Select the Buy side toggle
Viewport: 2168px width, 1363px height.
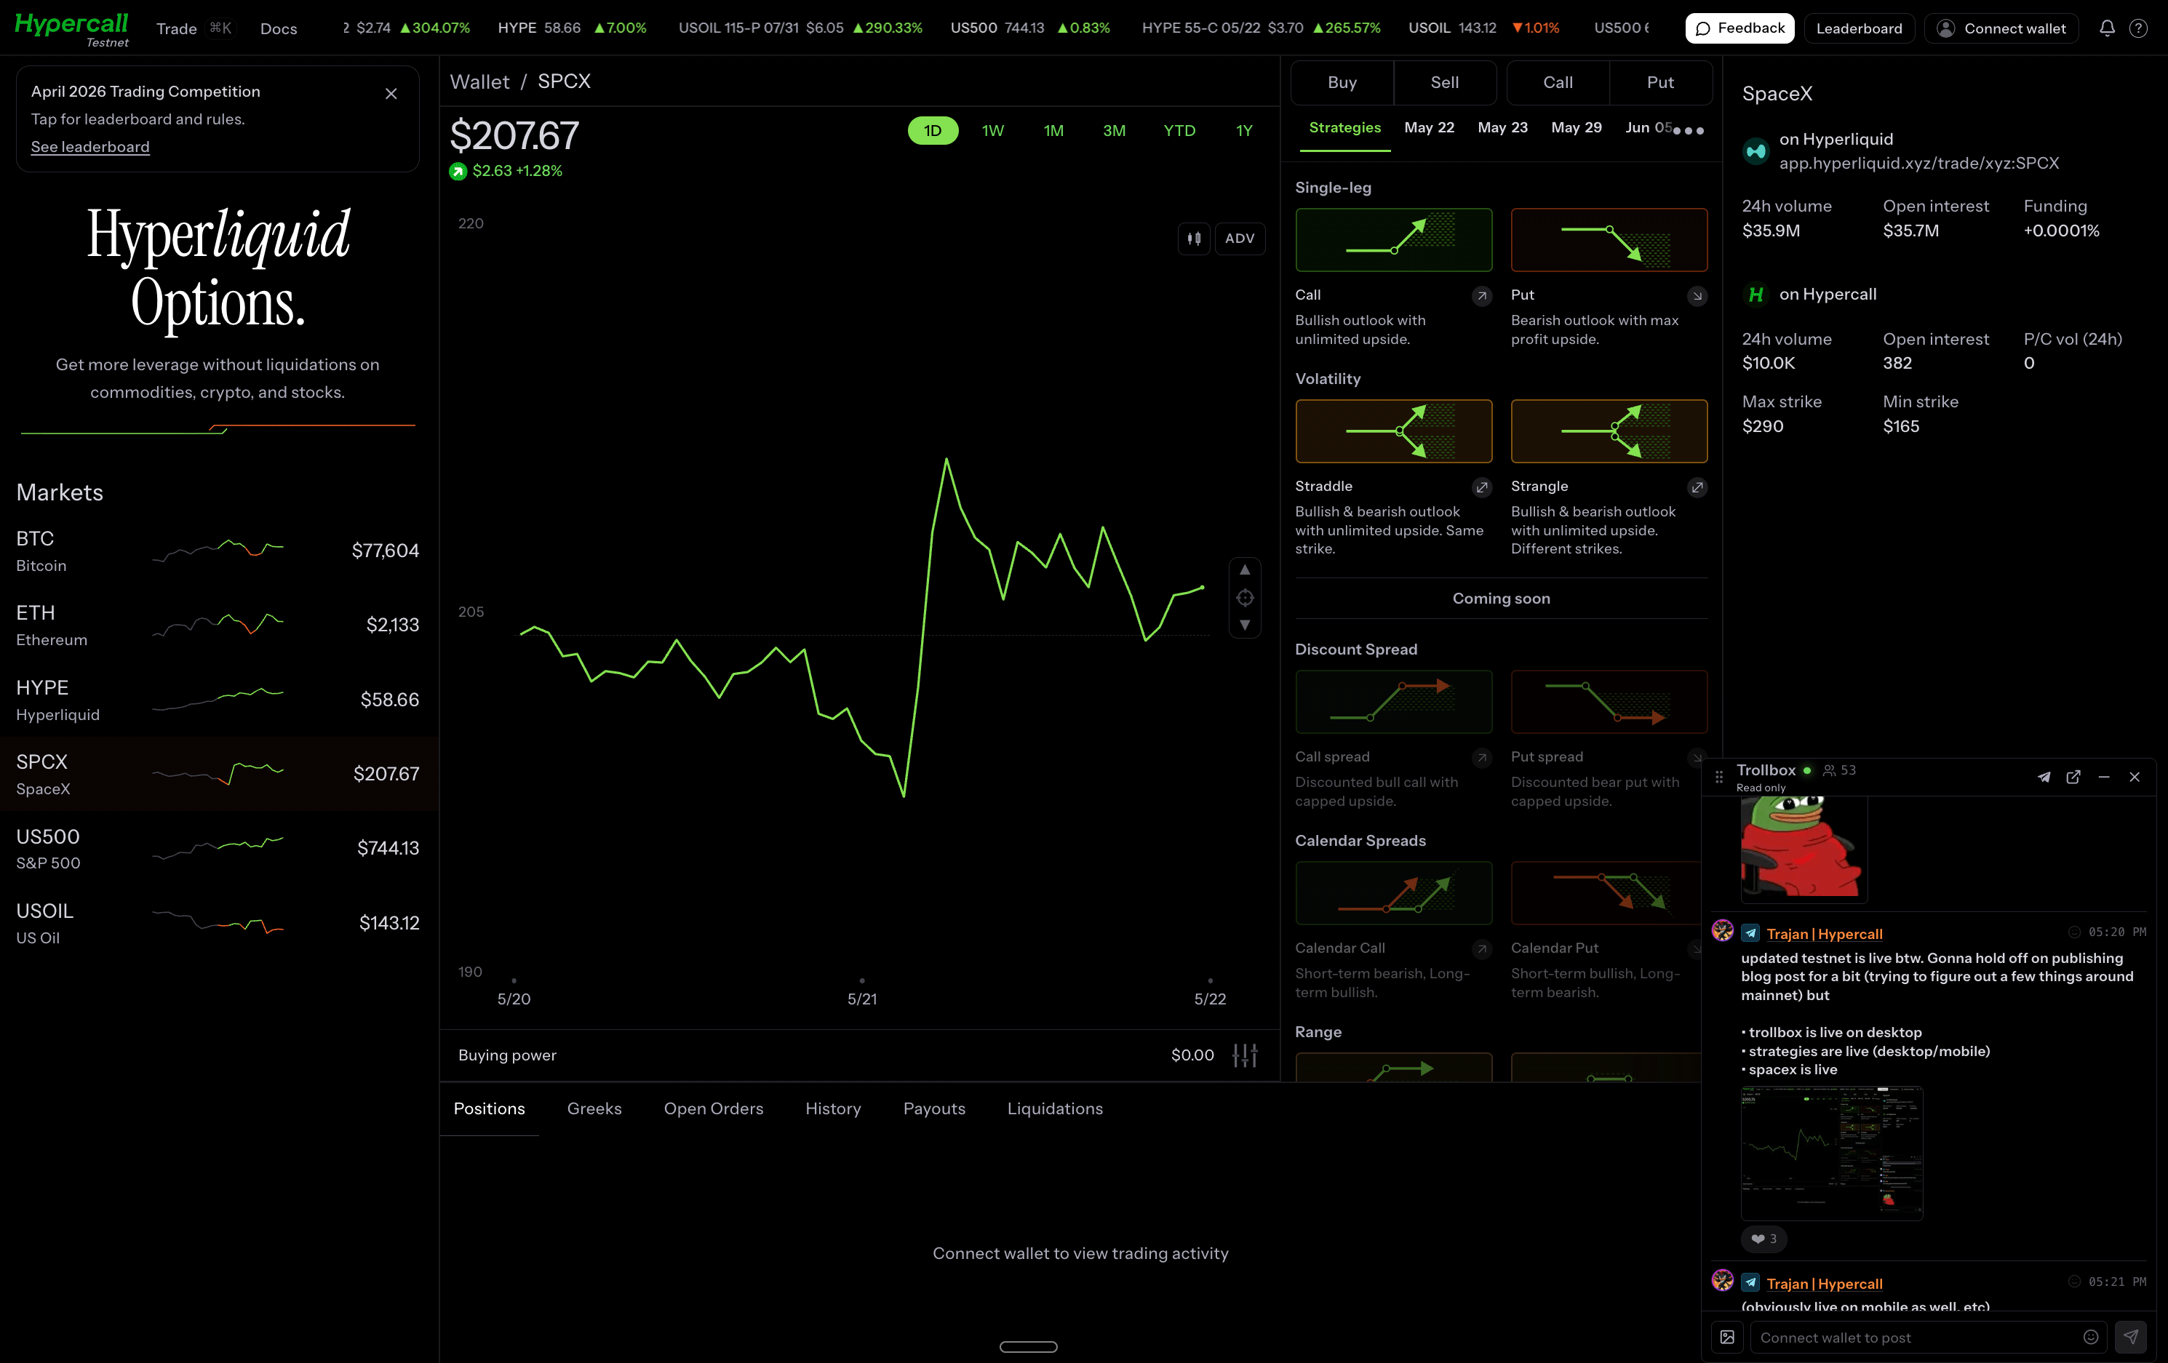[x=1342, y=83]
